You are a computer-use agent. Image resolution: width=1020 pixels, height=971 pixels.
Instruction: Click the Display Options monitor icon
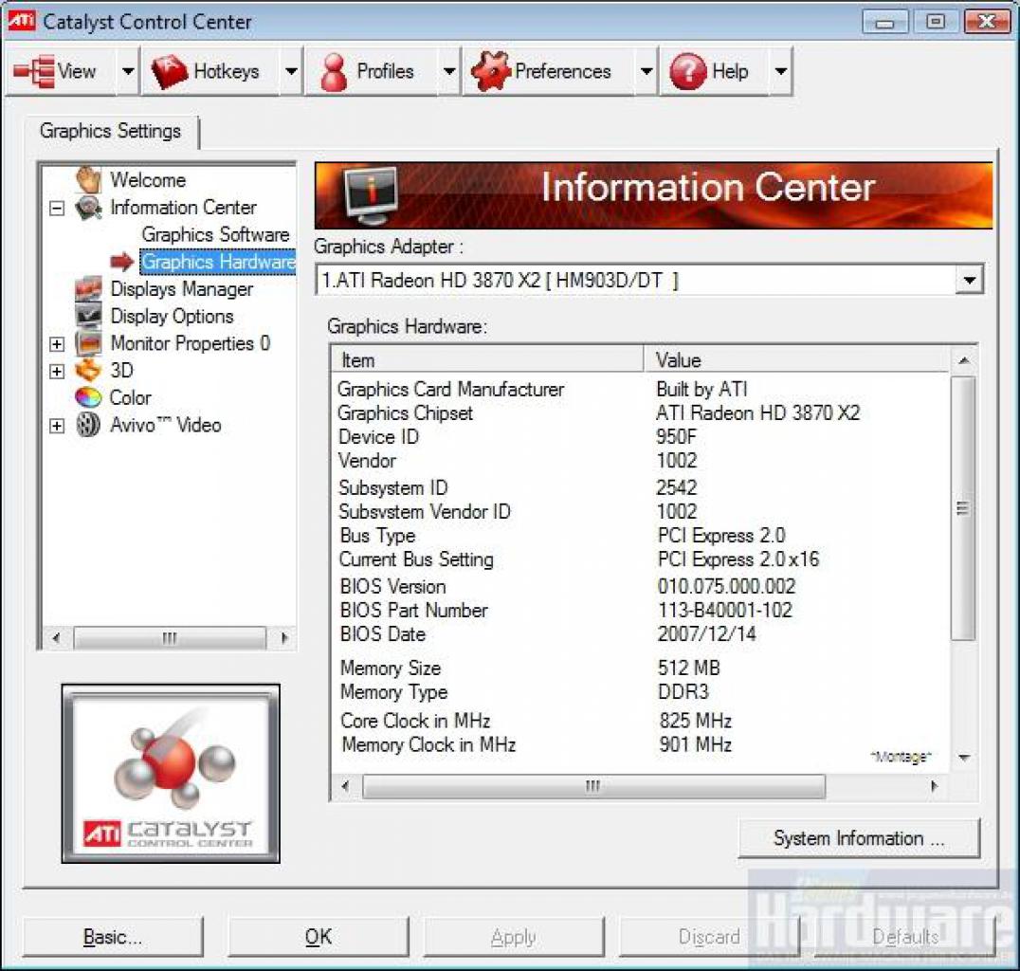pos(88,316)
